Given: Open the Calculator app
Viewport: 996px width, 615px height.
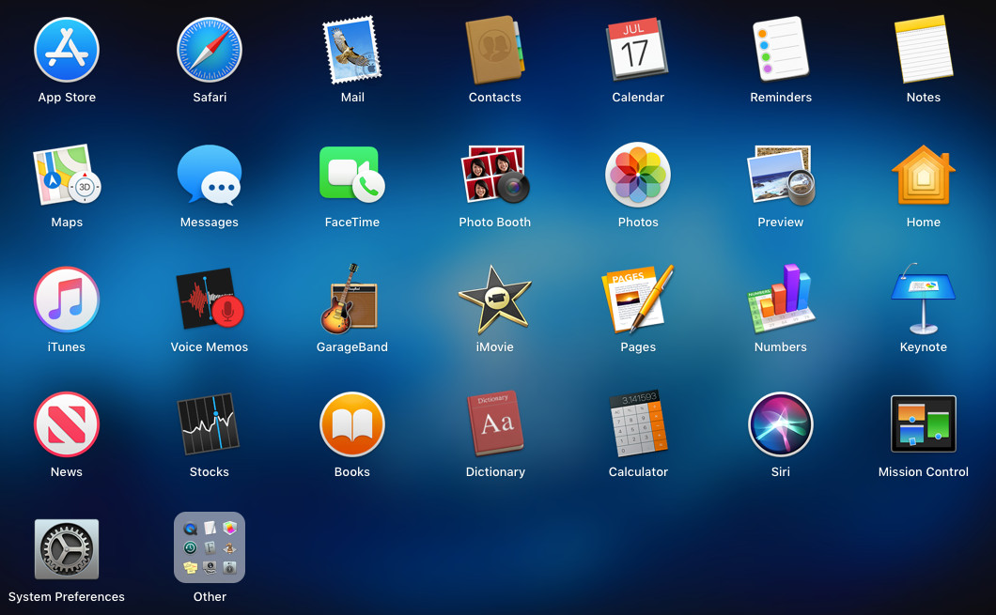Looking at the screenshot, I should (x=638, y=424).
